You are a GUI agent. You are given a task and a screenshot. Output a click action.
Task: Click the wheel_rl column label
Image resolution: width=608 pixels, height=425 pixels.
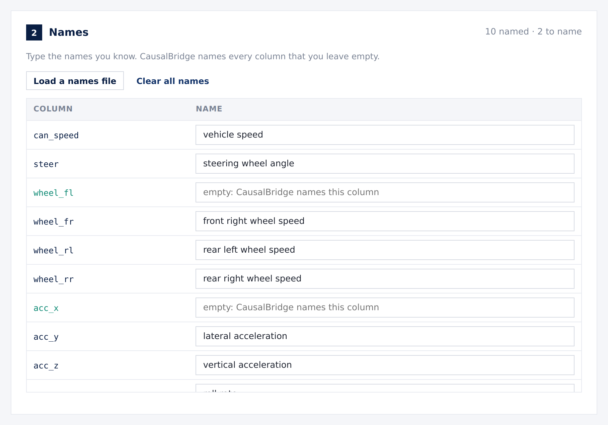(x=53, y=251)
